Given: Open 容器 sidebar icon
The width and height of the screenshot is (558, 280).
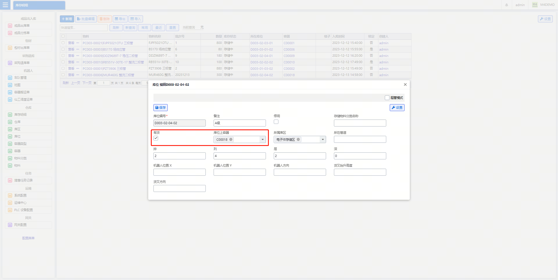Looking at the screenshot, I should pos(10,151).
